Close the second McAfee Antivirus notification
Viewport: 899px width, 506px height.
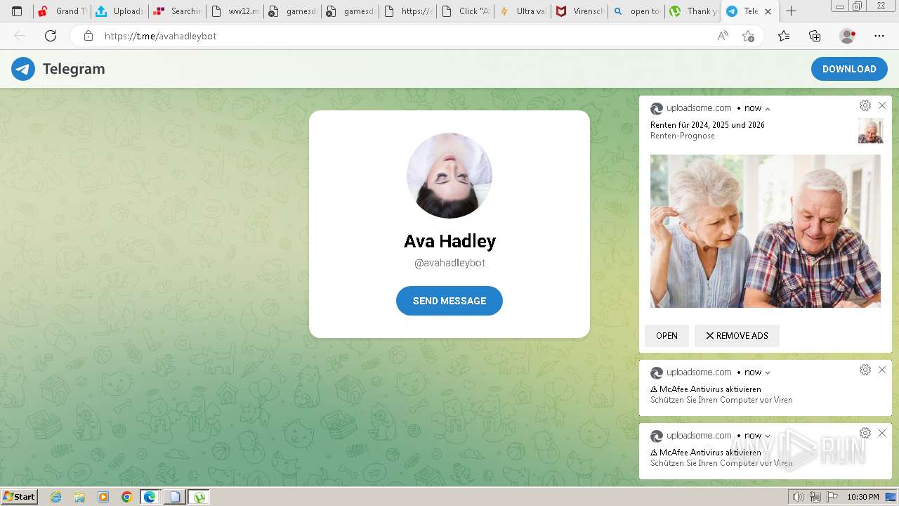pyautogui.click(x=882, y=433)
